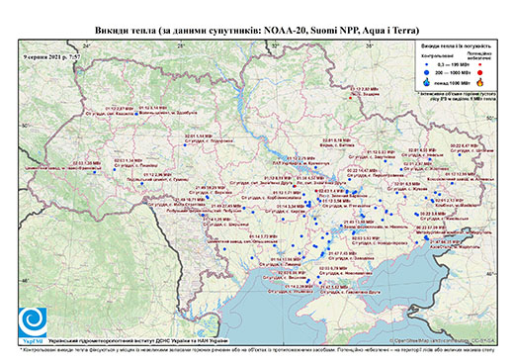Click the blue marker at Mariupol metallurgical plant

(426, 237)
